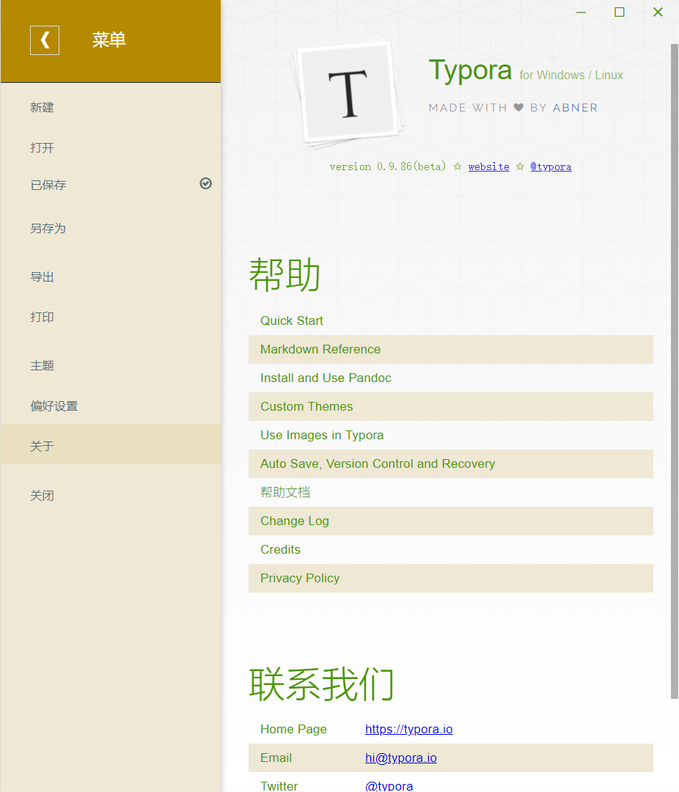Click the saved checkmark icon
The width and height of the screenshot is (679, 792).
(x=205, y=183)
